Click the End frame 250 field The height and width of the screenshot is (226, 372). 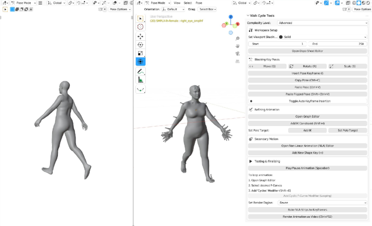(338, 44)
